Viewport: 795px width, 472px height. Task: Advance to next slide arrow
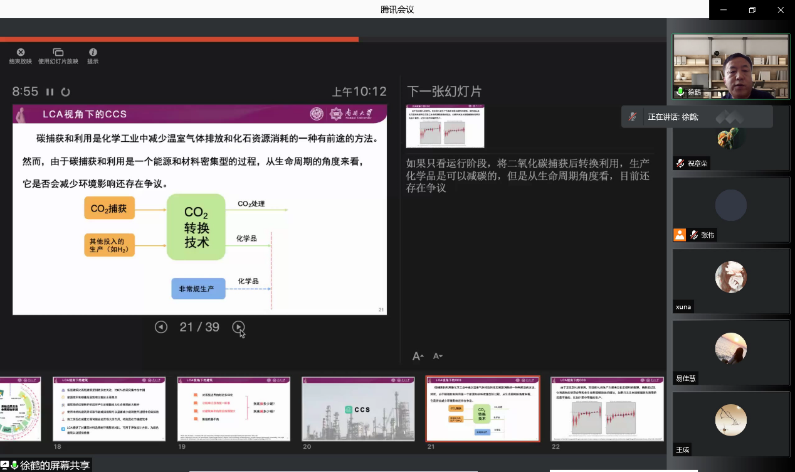[x=238, y=327]
